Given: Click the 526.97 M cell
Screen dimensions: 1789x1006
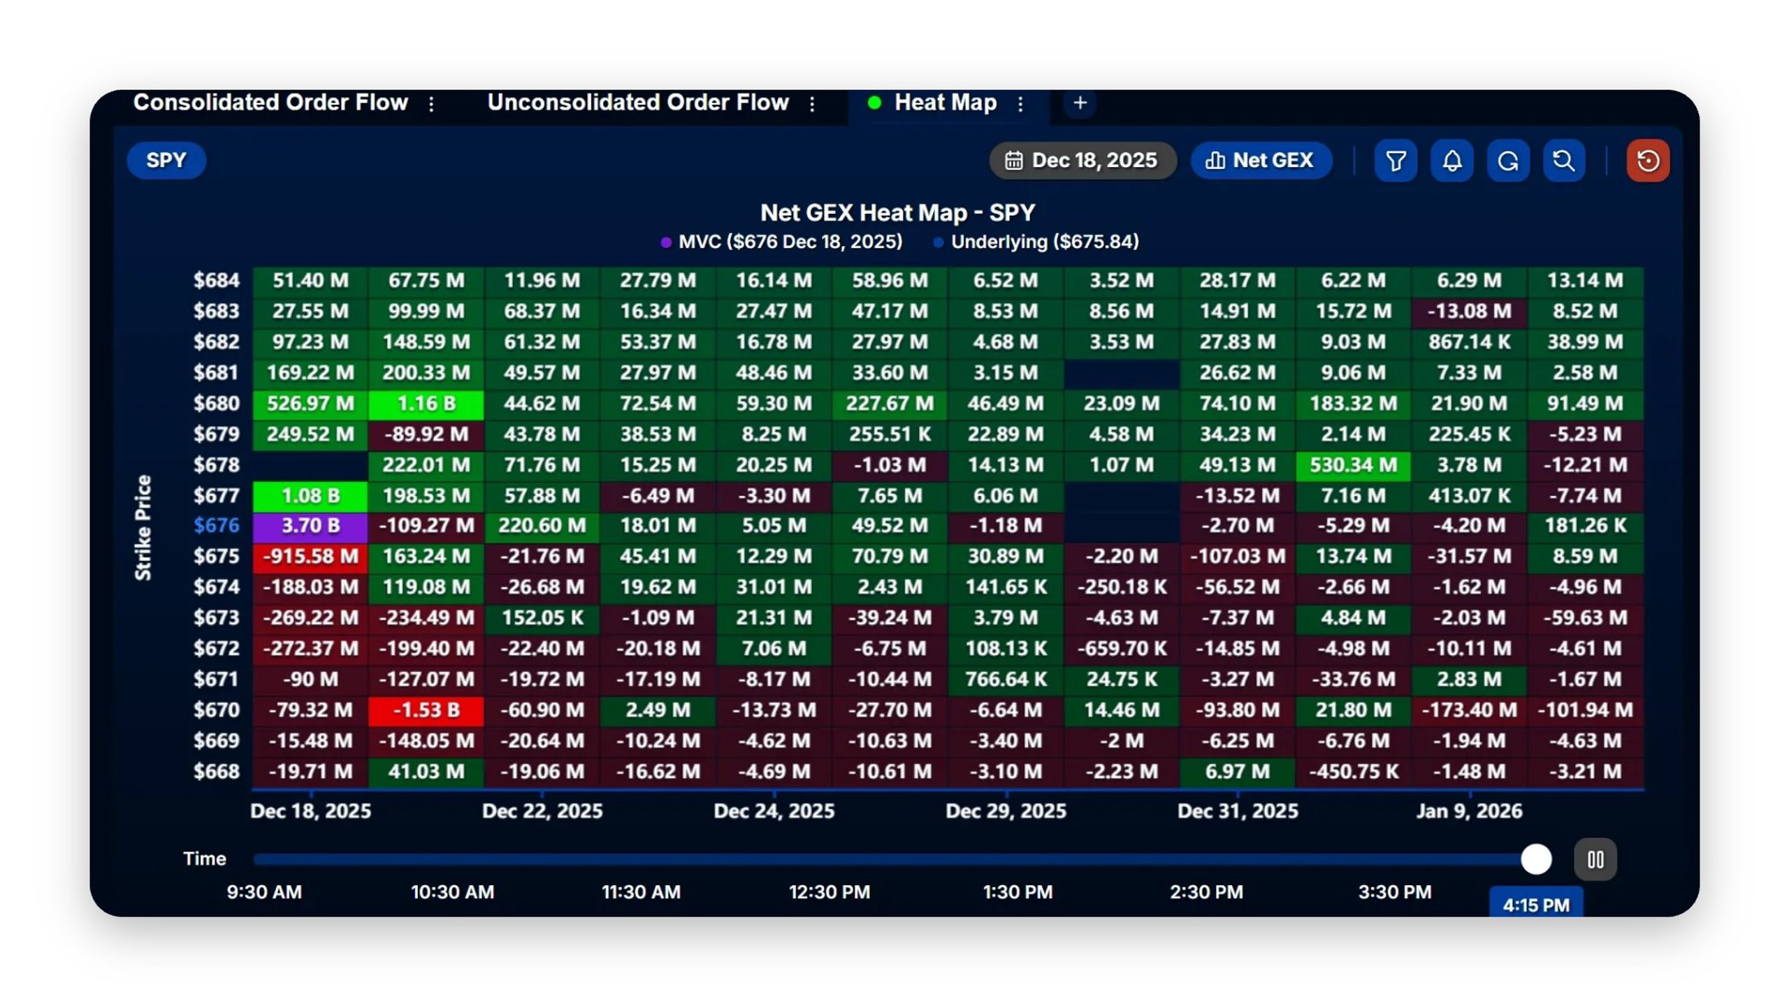Looking at the screenshot, I should [310, 403].
